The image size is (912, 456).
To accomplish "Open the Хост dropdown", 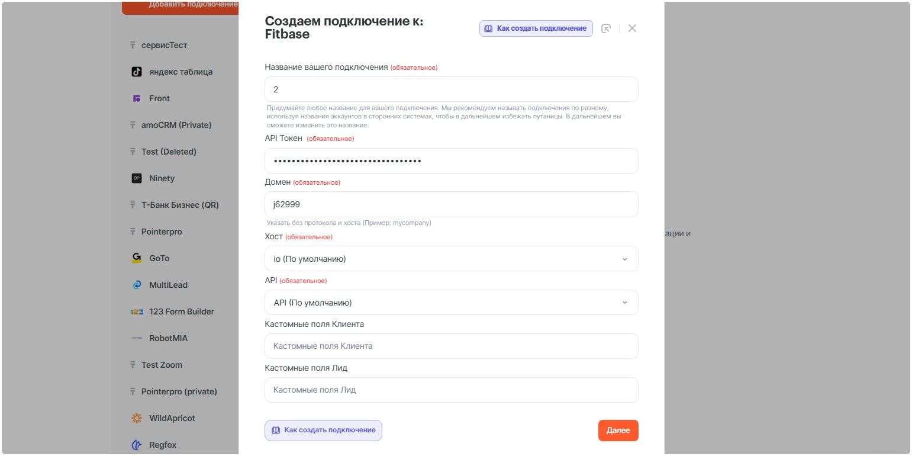I will (x=451, y=259).
